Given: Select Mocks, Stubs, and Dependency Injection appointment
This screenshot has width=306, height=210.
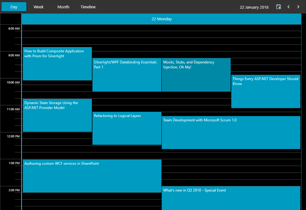Looking at the screenshot, I should (196, 75).
